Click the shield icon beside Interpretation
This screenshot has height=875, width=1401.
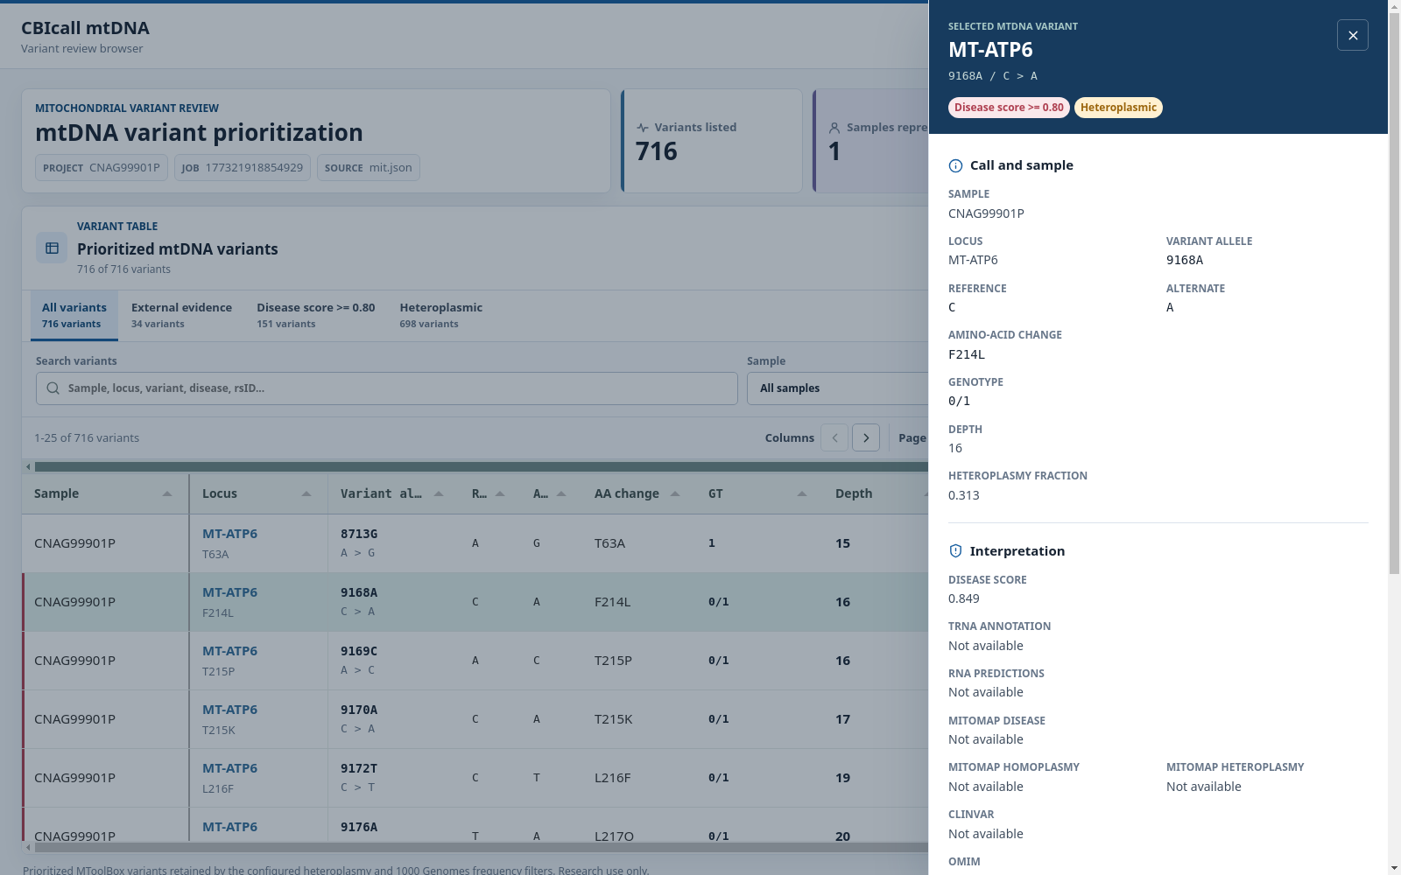955,551
